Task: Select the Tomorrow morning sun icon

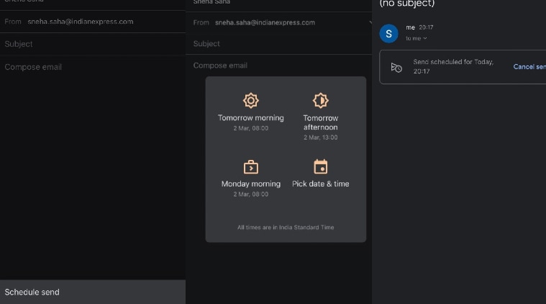Action: [x=250, y=100]
